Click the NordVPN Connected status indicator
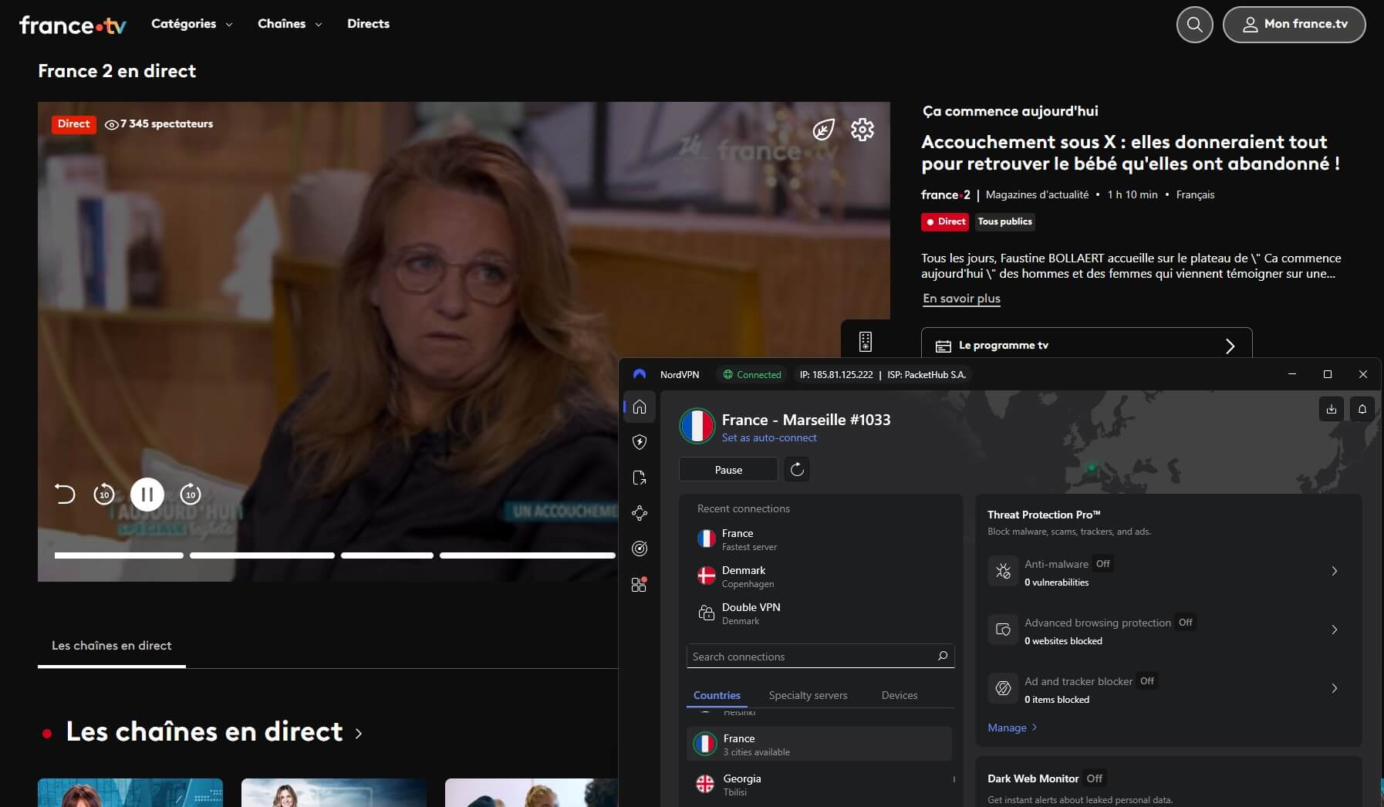This screenshot has height=807, width=1384. pyautogui.click(x=751, y=374)
